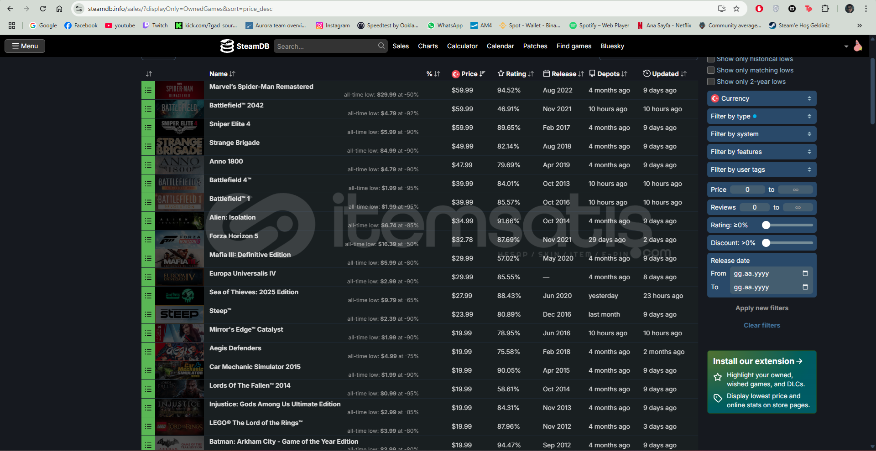Adjust the Discount slider handle
876x451 pixels.
(x=766, y=243)
